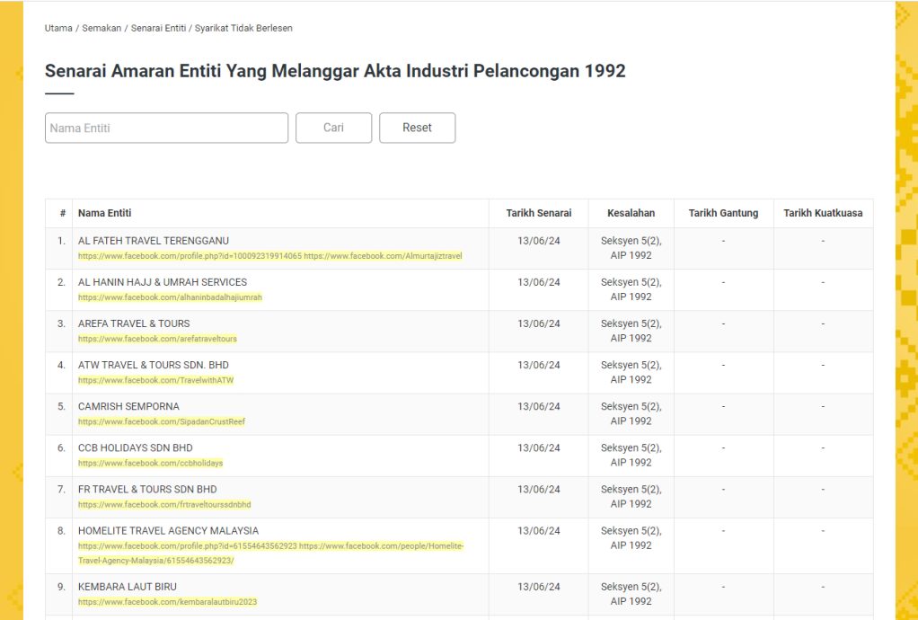
Task: Click the Cari button
Action: point(334,128)
